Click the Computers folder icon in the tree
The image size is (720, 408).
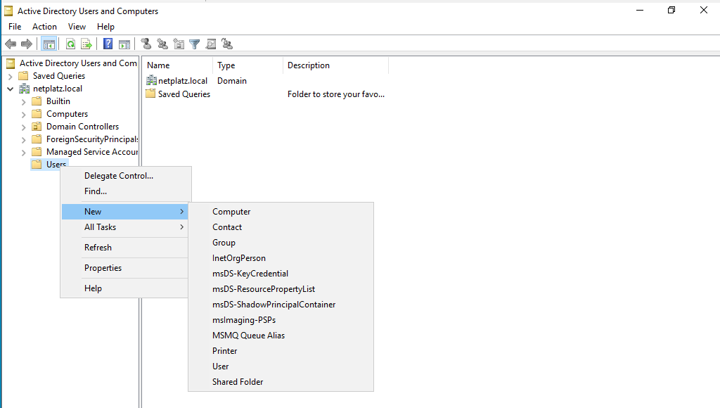37,114
